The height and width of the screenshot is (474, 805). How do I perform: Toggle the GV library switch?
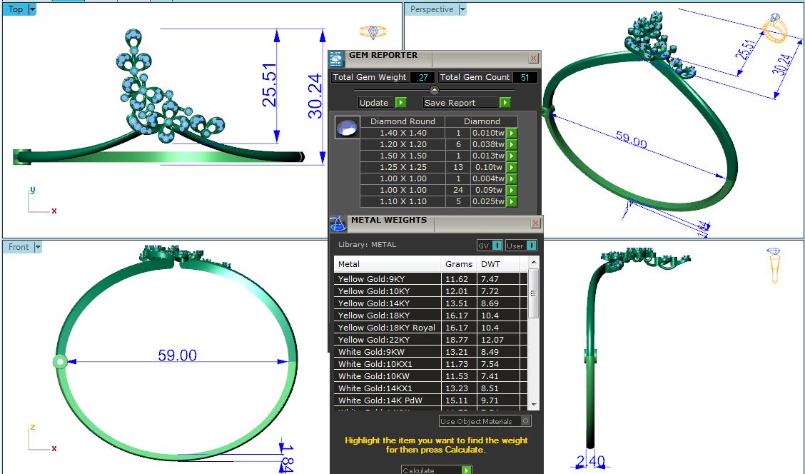point(497,246)
